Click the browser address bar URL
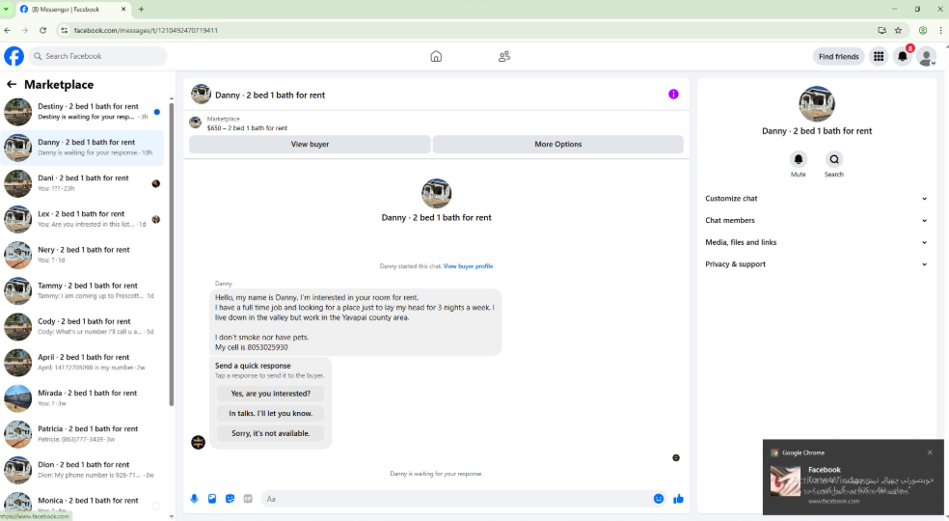Screen dimensions: 949x521 click(x=146, y=30)
